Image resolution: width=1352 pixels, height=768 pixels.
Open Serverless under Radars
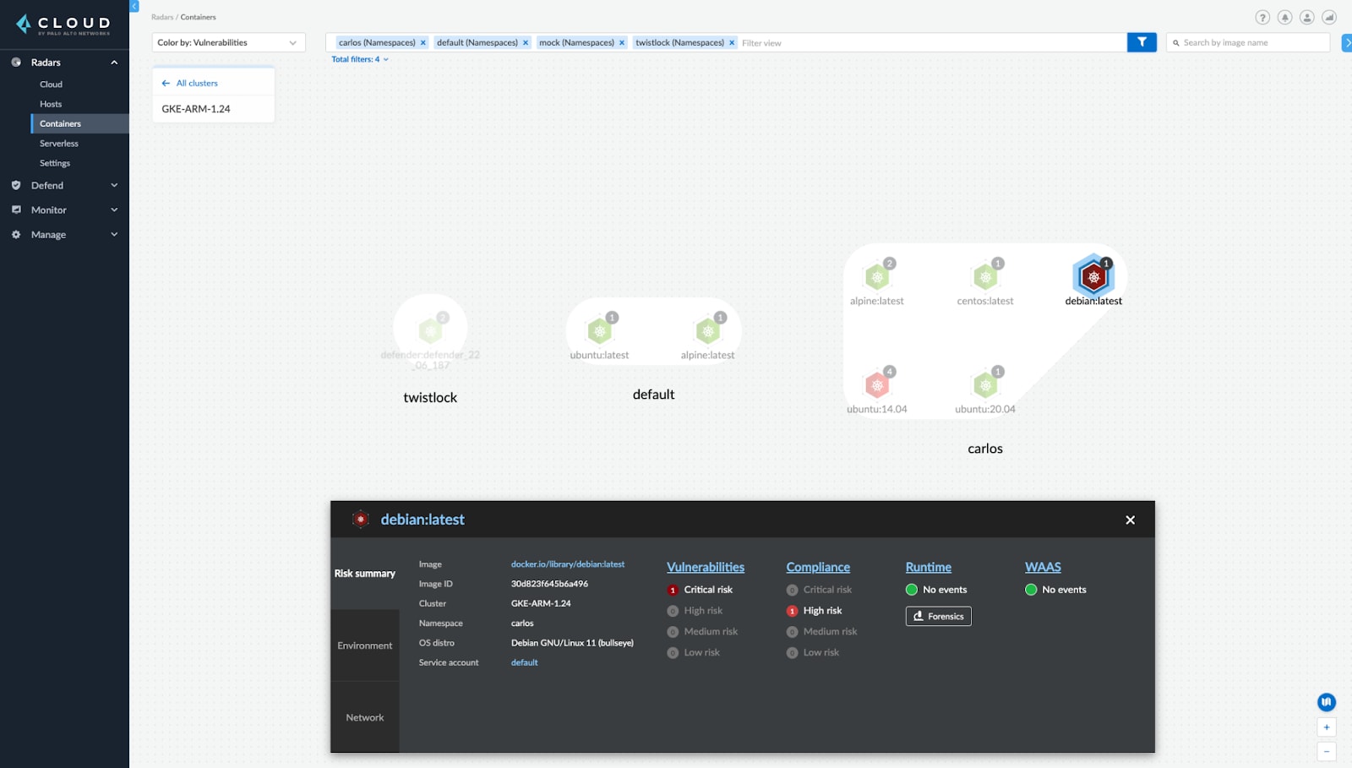[x=59, y=144]
